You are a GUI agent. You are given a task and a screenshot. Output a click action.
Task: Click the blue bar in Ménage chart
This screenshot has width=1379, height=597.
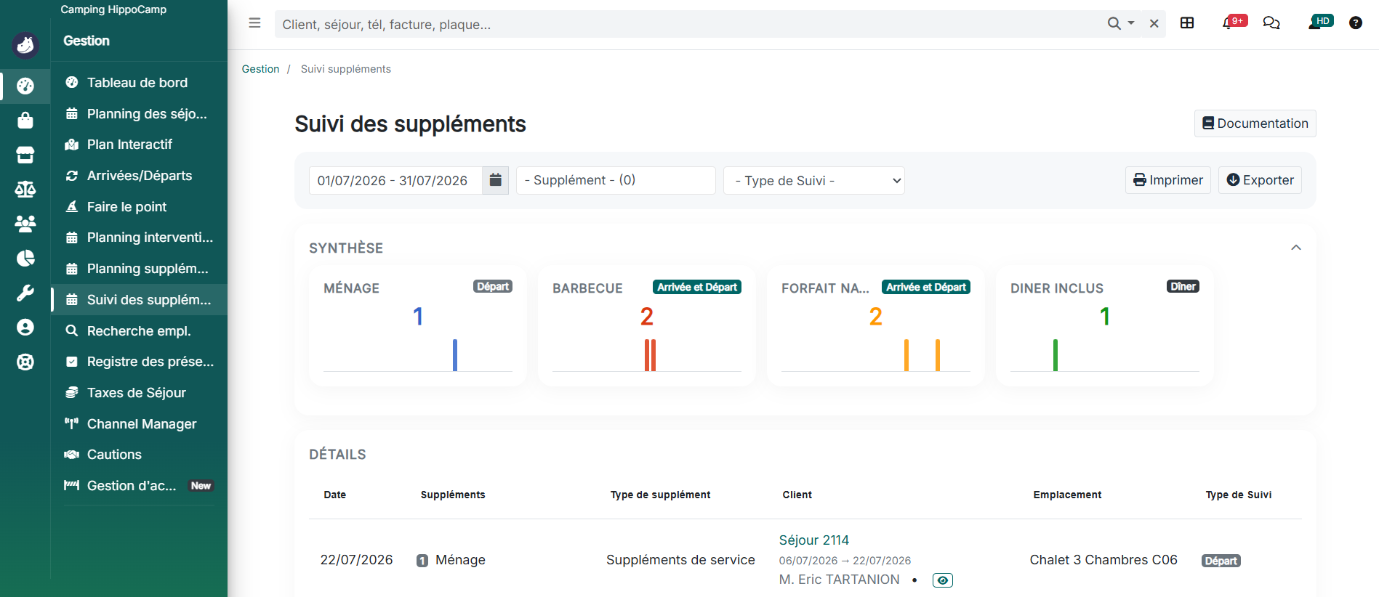coord(455,355)
